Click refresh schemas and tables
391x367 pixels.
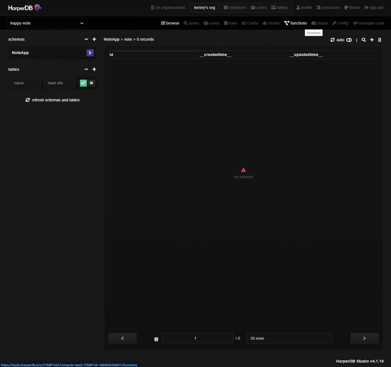[x=53, y=100]
